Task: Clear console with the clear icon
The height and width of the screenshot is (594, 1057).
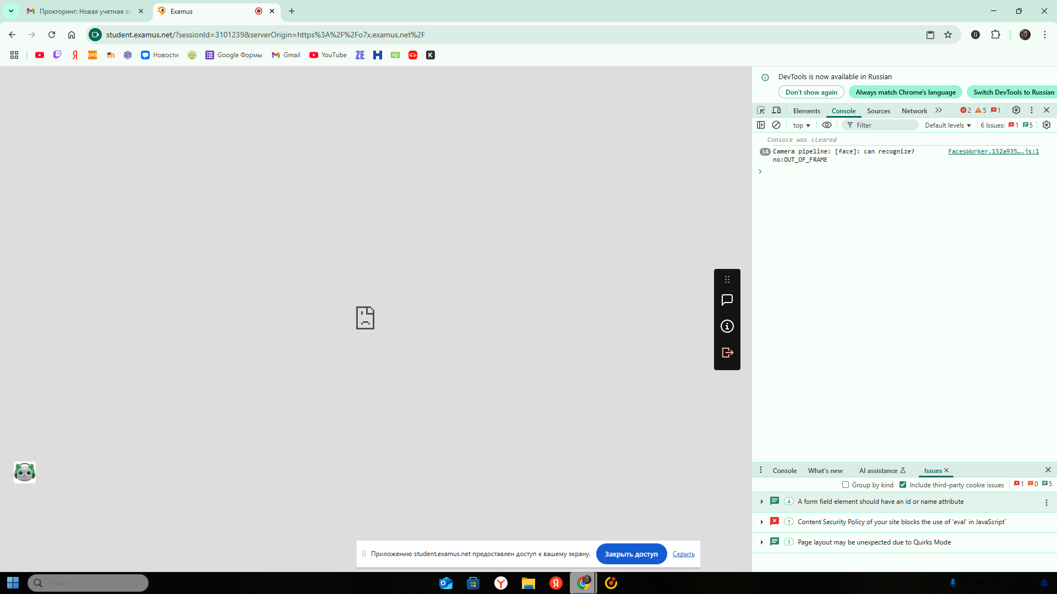Action: click(776, 125)
